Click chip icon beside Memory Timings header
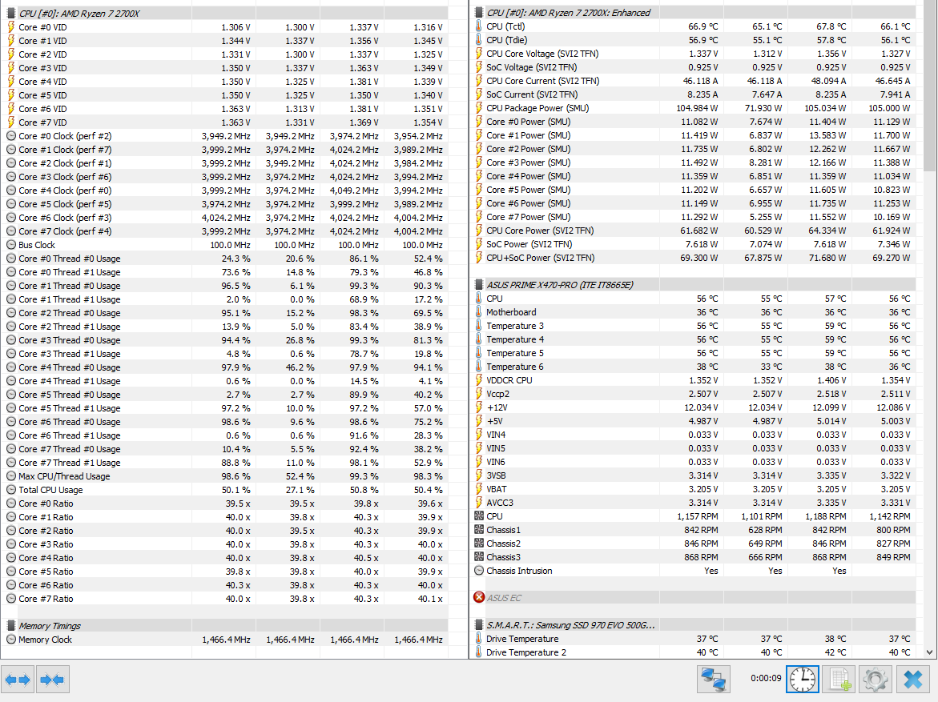 10,625
